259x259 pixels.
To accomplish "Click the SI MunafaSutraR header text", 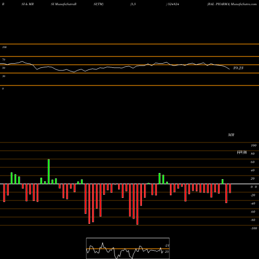I will coord(64,4).
